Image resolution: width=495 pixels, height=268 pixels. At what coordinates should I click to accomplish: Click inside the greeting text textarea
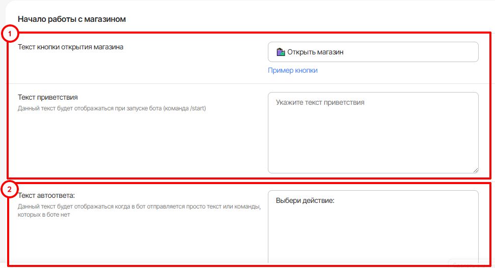coord(373,137)
